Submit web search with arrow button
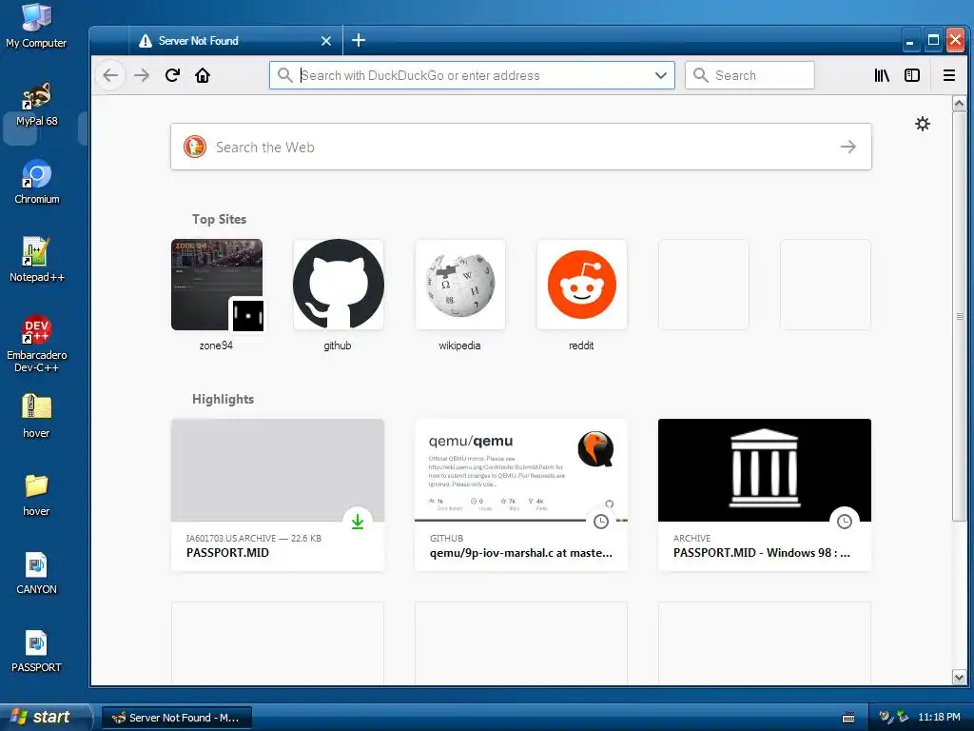This screenshot has width=974, height=731. pyautogui.click(x=847, y=147)
